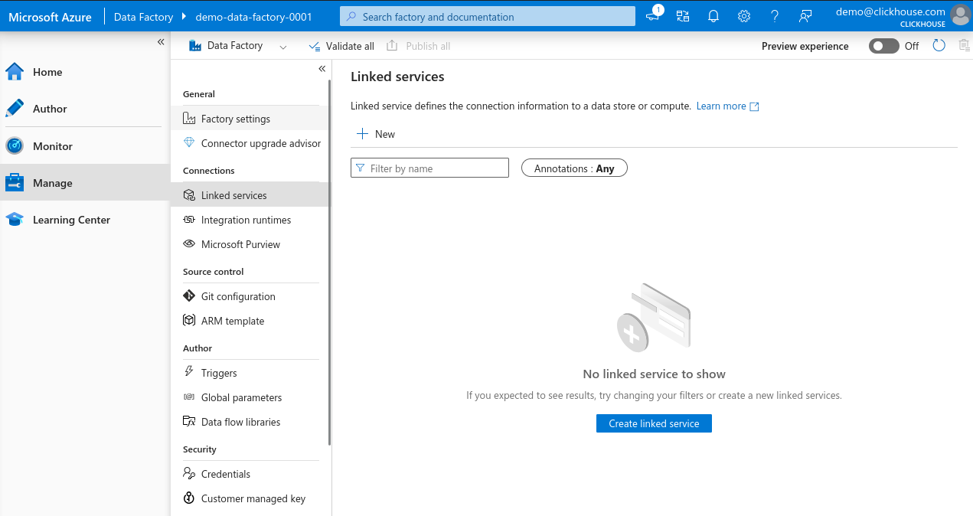The height and width of the screenshot is (516, 973).
Task: Open the Triggers section
Action: pos(217,373)
